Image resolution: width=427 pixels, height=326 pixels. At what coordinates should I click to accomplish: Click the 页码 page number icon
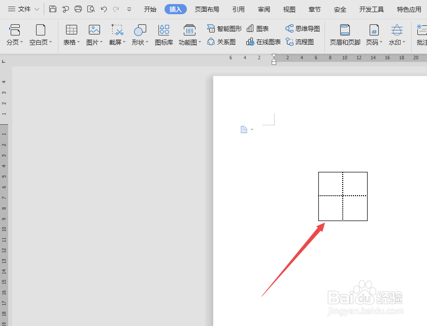[374, 30]
